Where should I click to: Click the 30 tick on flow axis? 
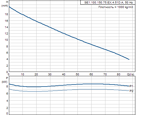(x=50, y=74)
